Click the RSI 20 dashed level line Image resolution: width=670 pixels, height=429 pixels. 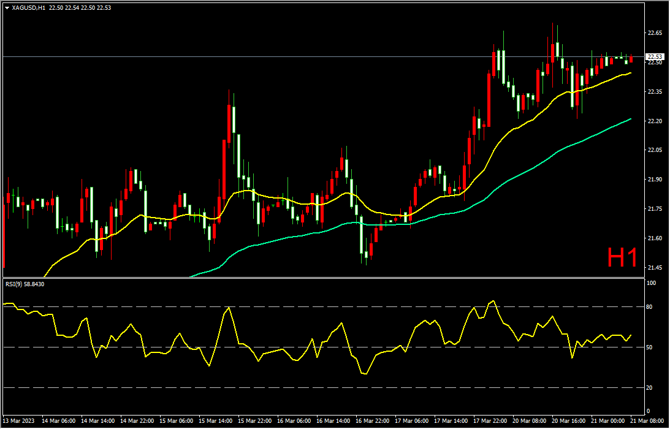[324, 387]
